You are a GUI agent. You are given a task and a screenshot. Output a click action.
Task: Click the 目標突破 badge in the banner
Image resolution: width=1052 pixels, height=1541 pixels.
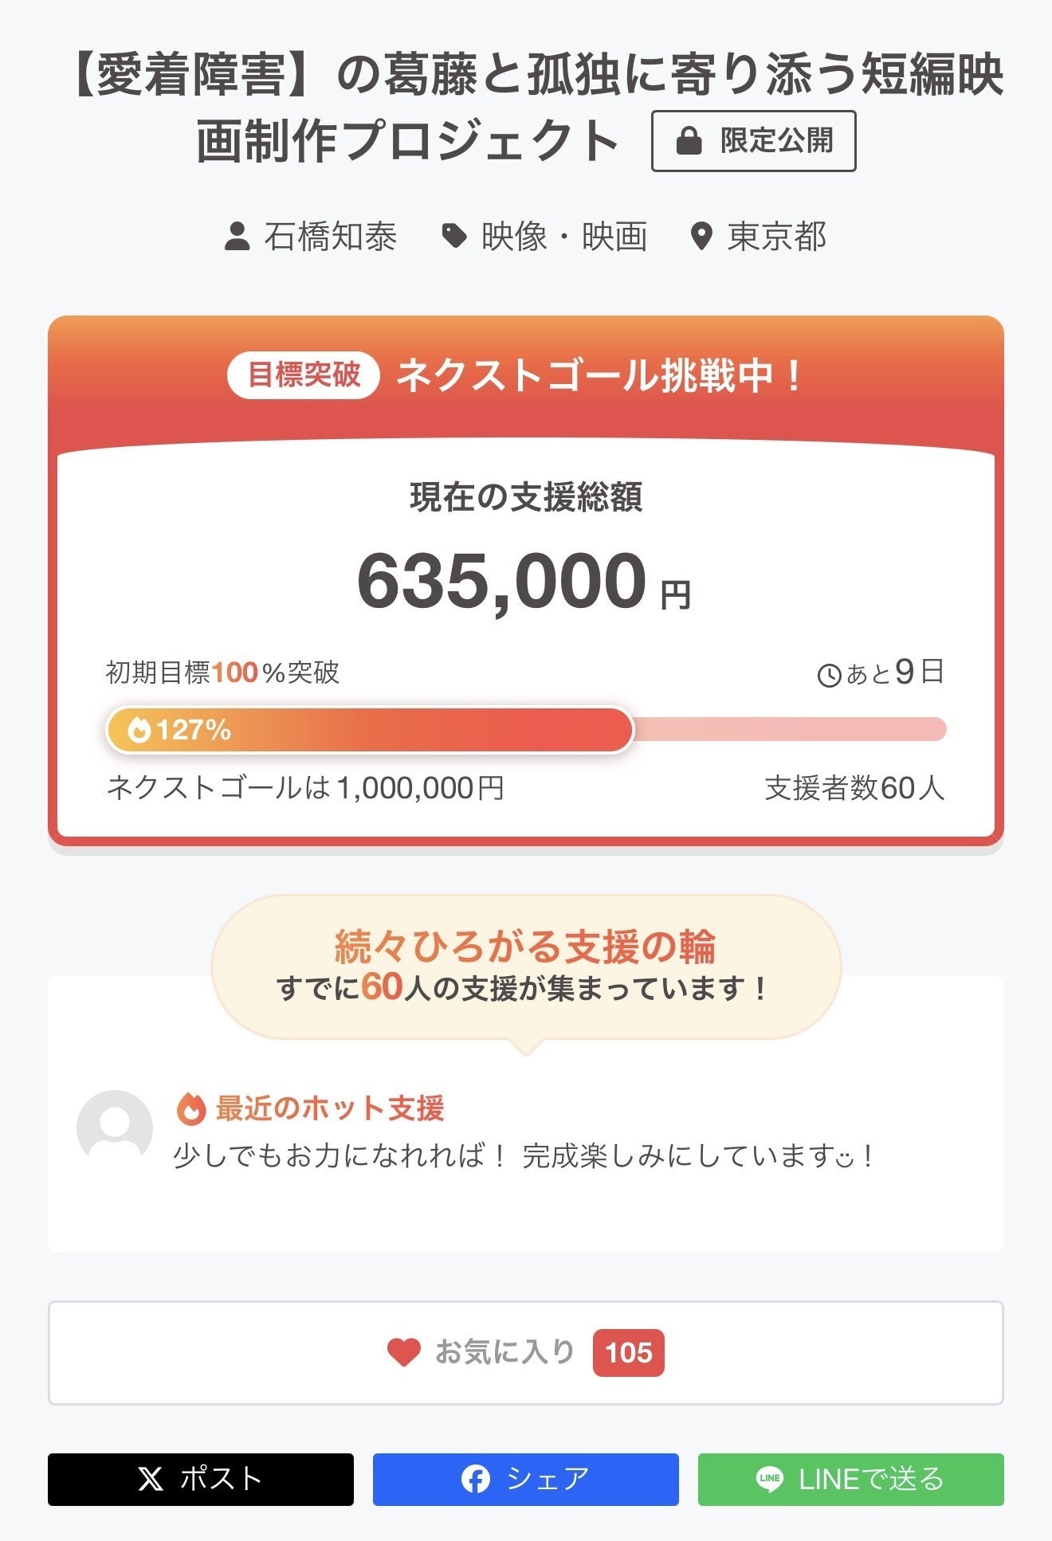[x=304, y=374]
